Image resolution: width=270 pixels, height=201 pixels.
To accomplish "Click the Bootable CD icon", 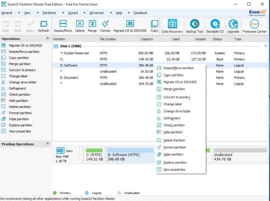I will [x=215, y=26].
